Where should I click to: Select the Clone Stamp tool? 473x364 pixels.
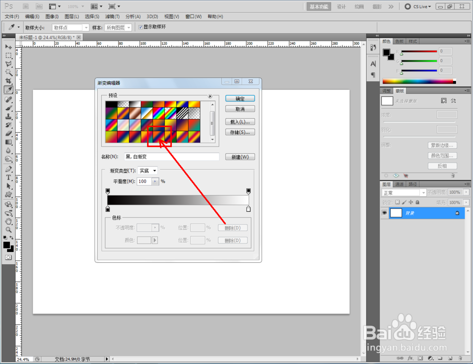tap(9, 116)
